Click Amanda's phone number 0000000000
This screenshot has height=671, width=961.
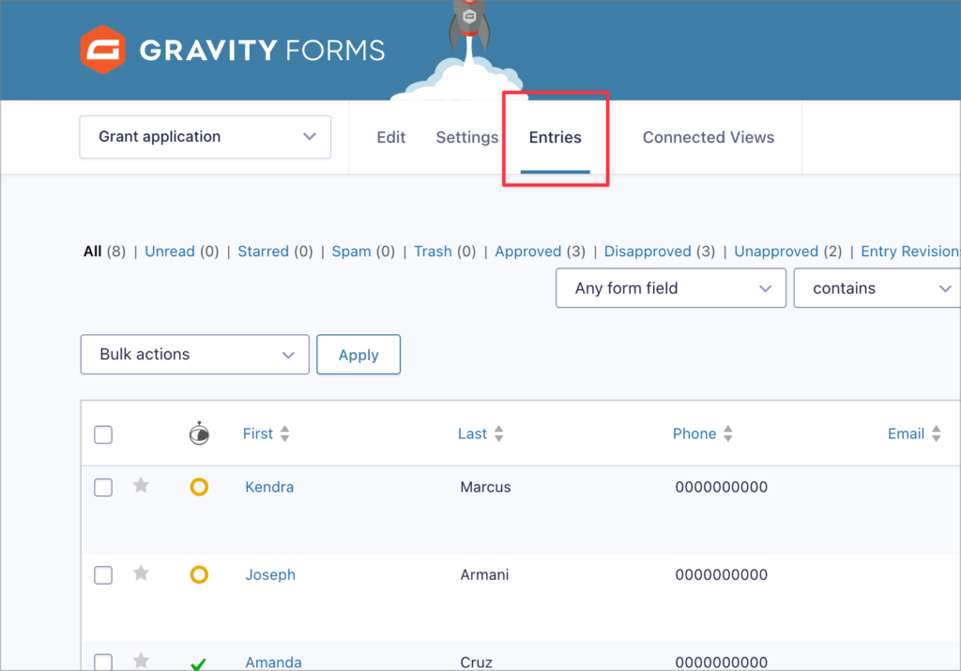tap(722, 663)
